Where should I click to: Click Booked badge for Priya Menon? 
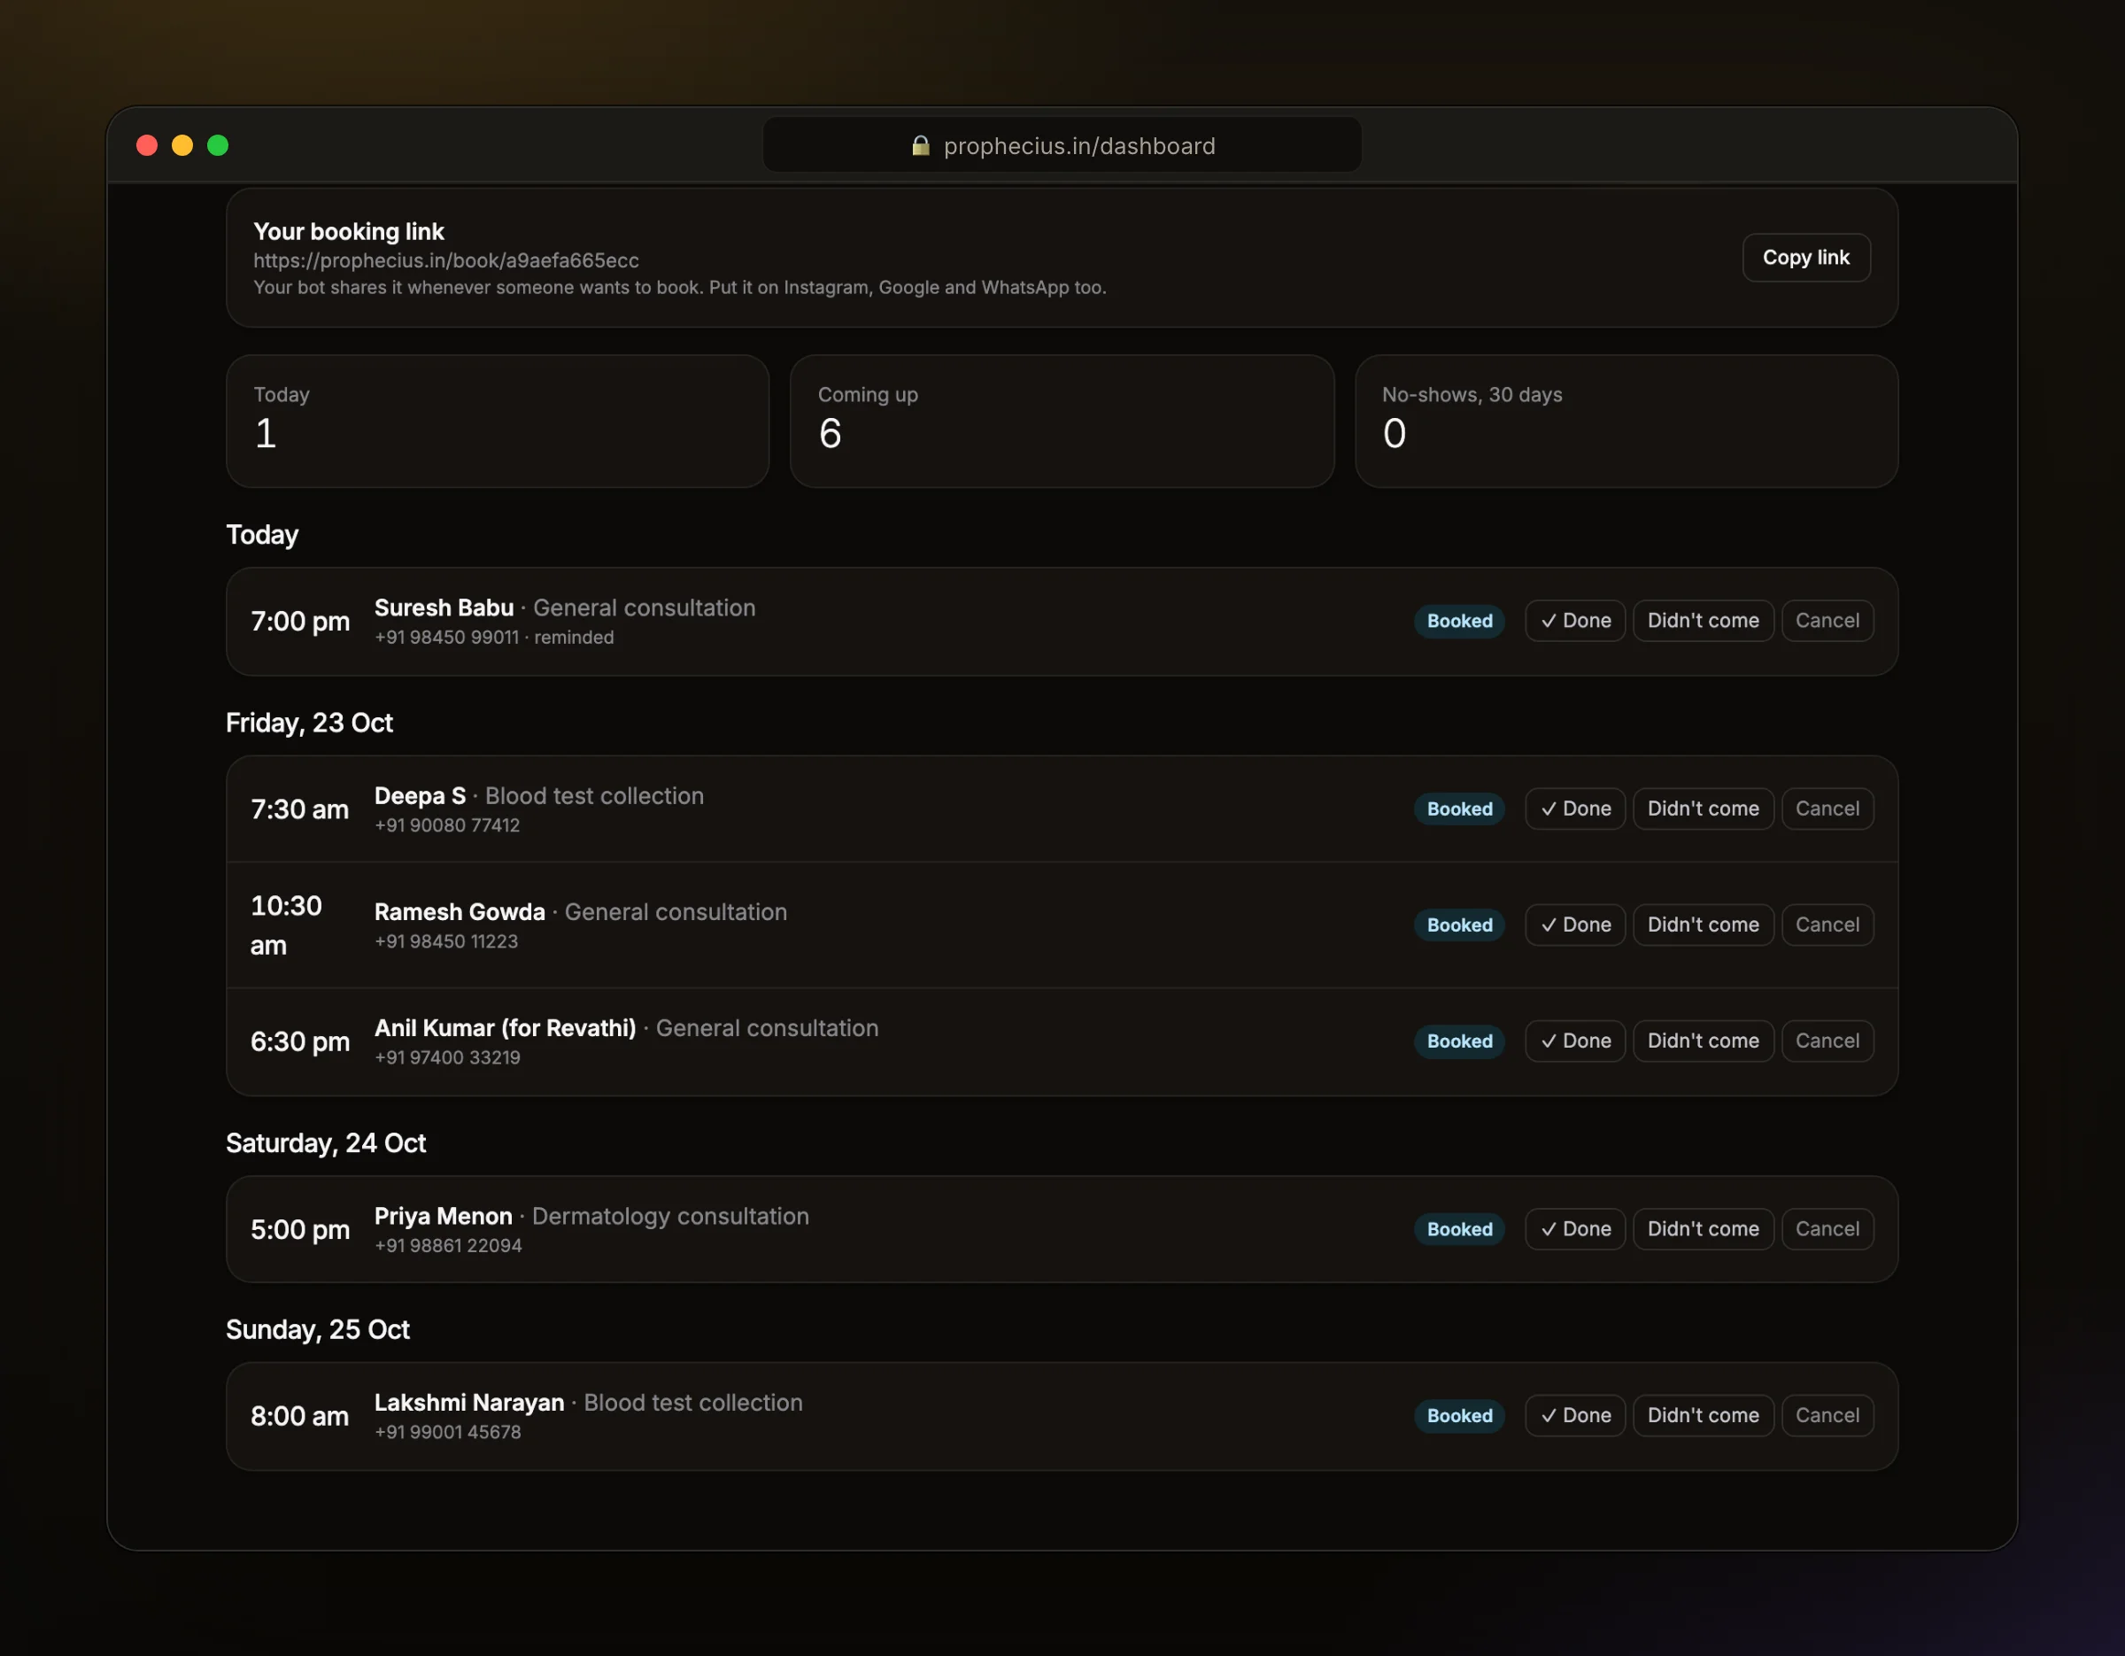pos(1459,1229)
